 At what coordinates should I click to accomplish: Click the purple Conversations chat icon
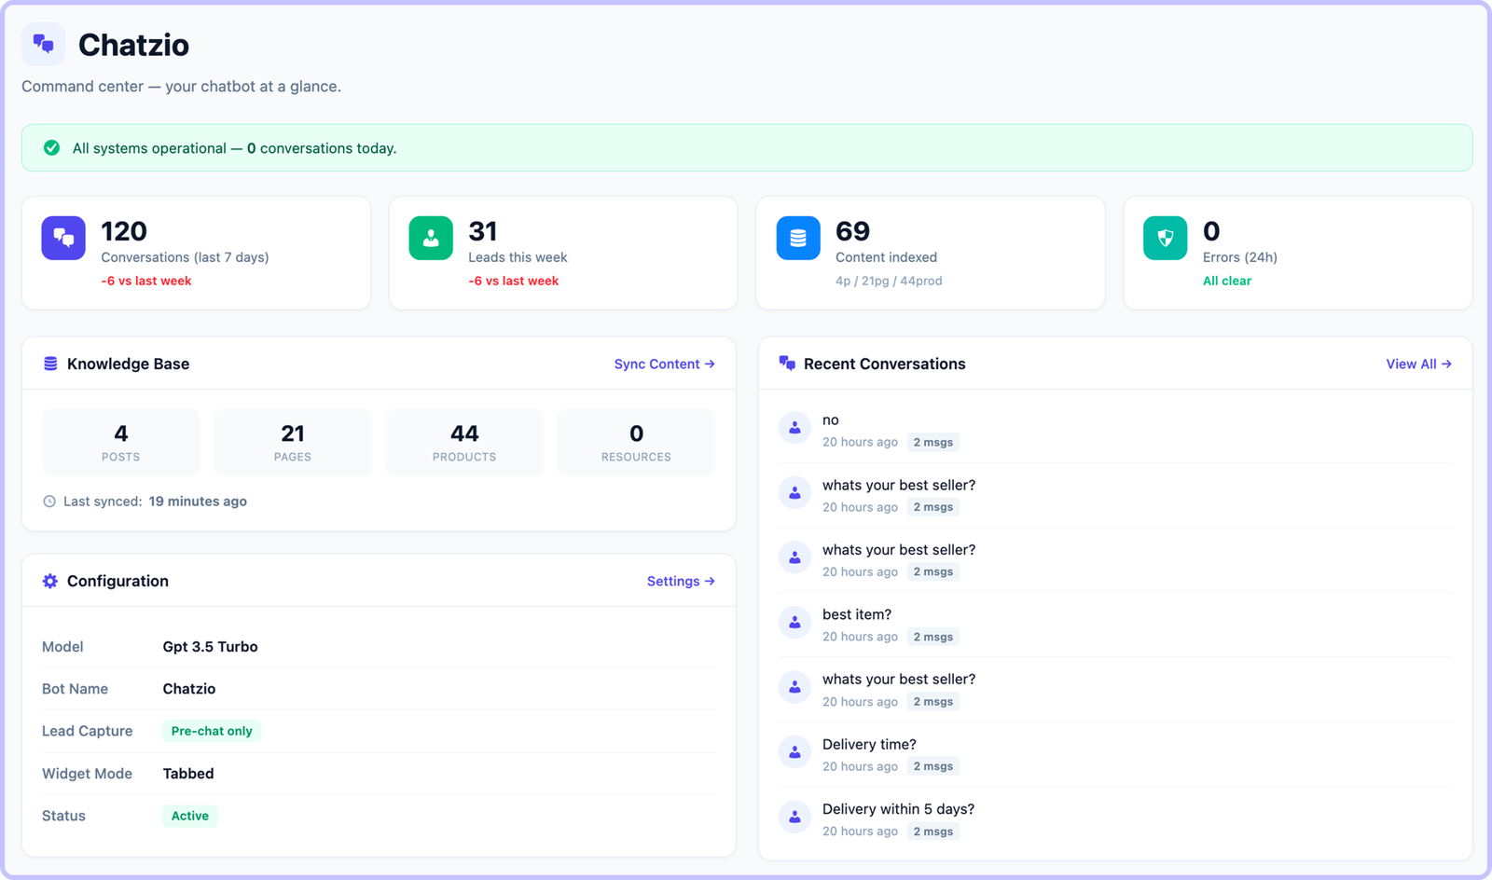(63, 238)
